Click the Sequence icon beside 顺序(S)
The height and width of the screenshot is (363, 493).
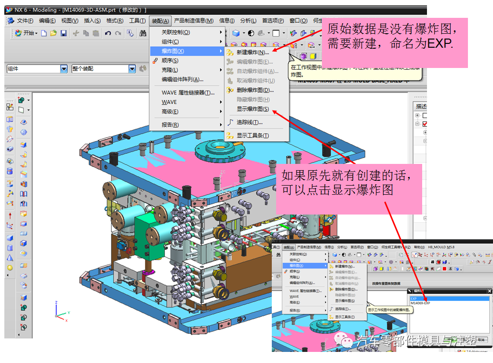coord(155,61)
